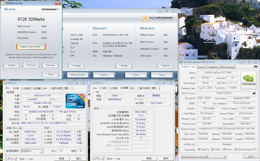Toggle the PhysX checkbox
Image resolution: width=260 pixels, height=161 pixels.
(224, 149)
